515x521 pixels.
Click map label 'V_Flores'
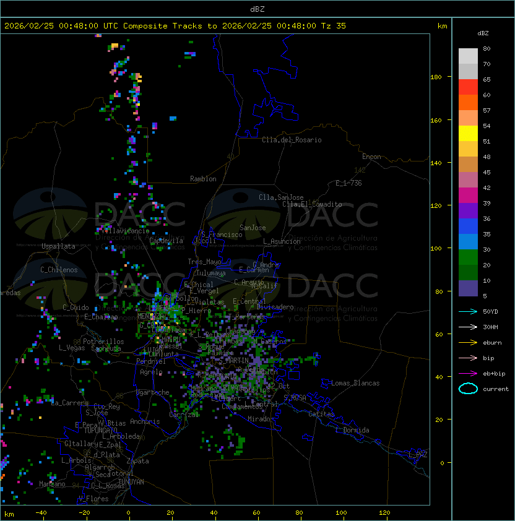93,499
